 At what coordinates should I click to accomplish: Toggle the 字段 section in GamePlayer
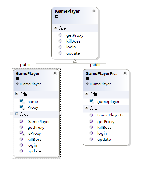click(17, 94)
